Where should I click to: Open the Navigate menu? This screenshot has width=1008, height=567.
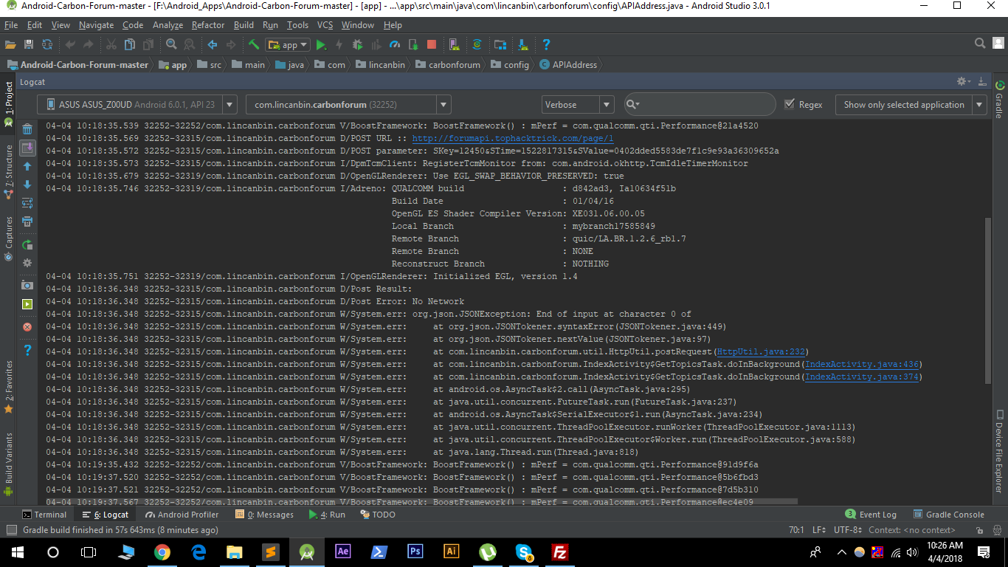click(96, 25)
